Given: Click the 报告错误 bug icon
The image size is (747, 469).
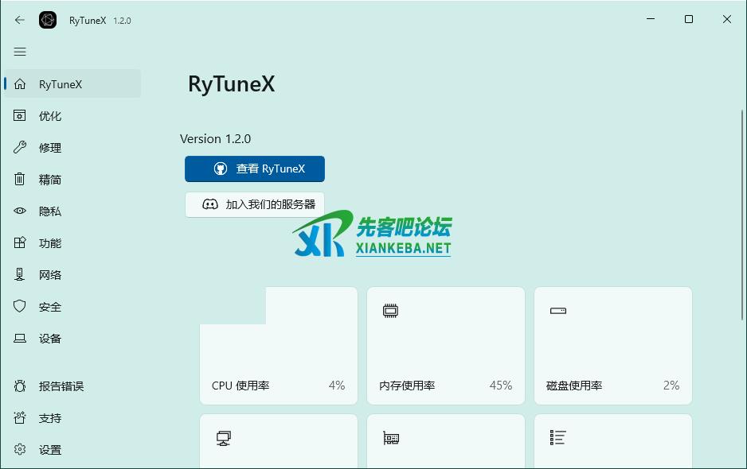Looking at the screenshot, I should [x=20, y=386].
